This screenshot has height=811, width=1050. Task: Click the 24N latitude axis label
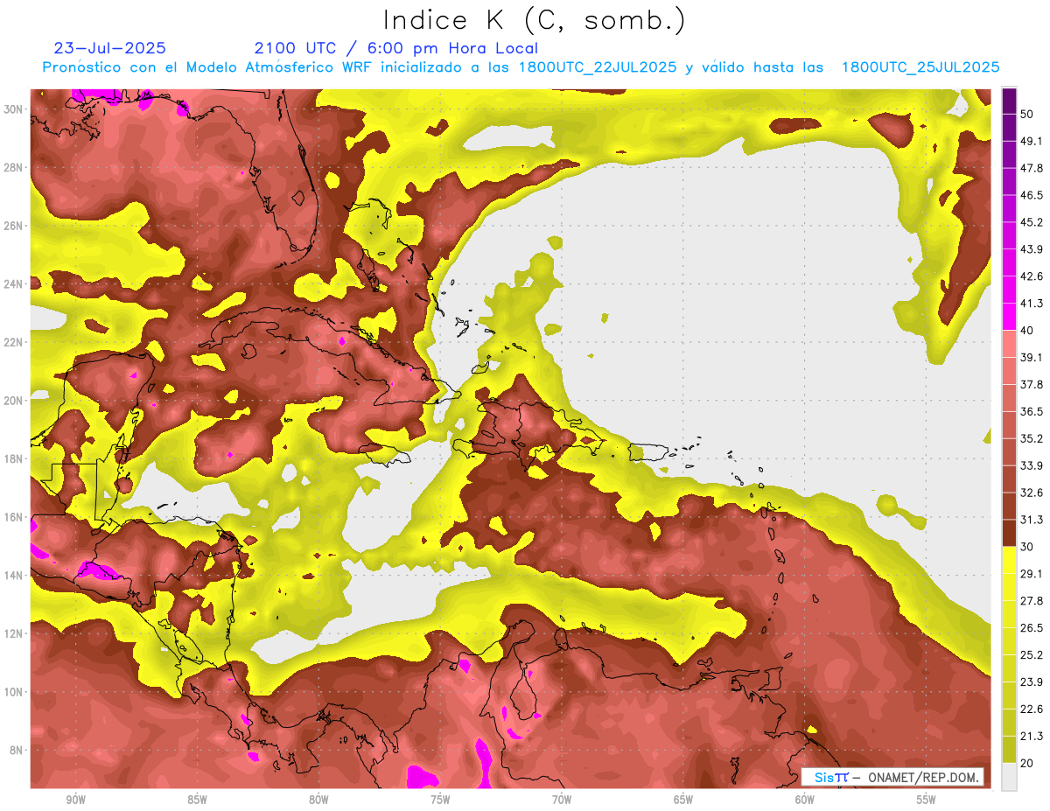[x=14, y=283]
